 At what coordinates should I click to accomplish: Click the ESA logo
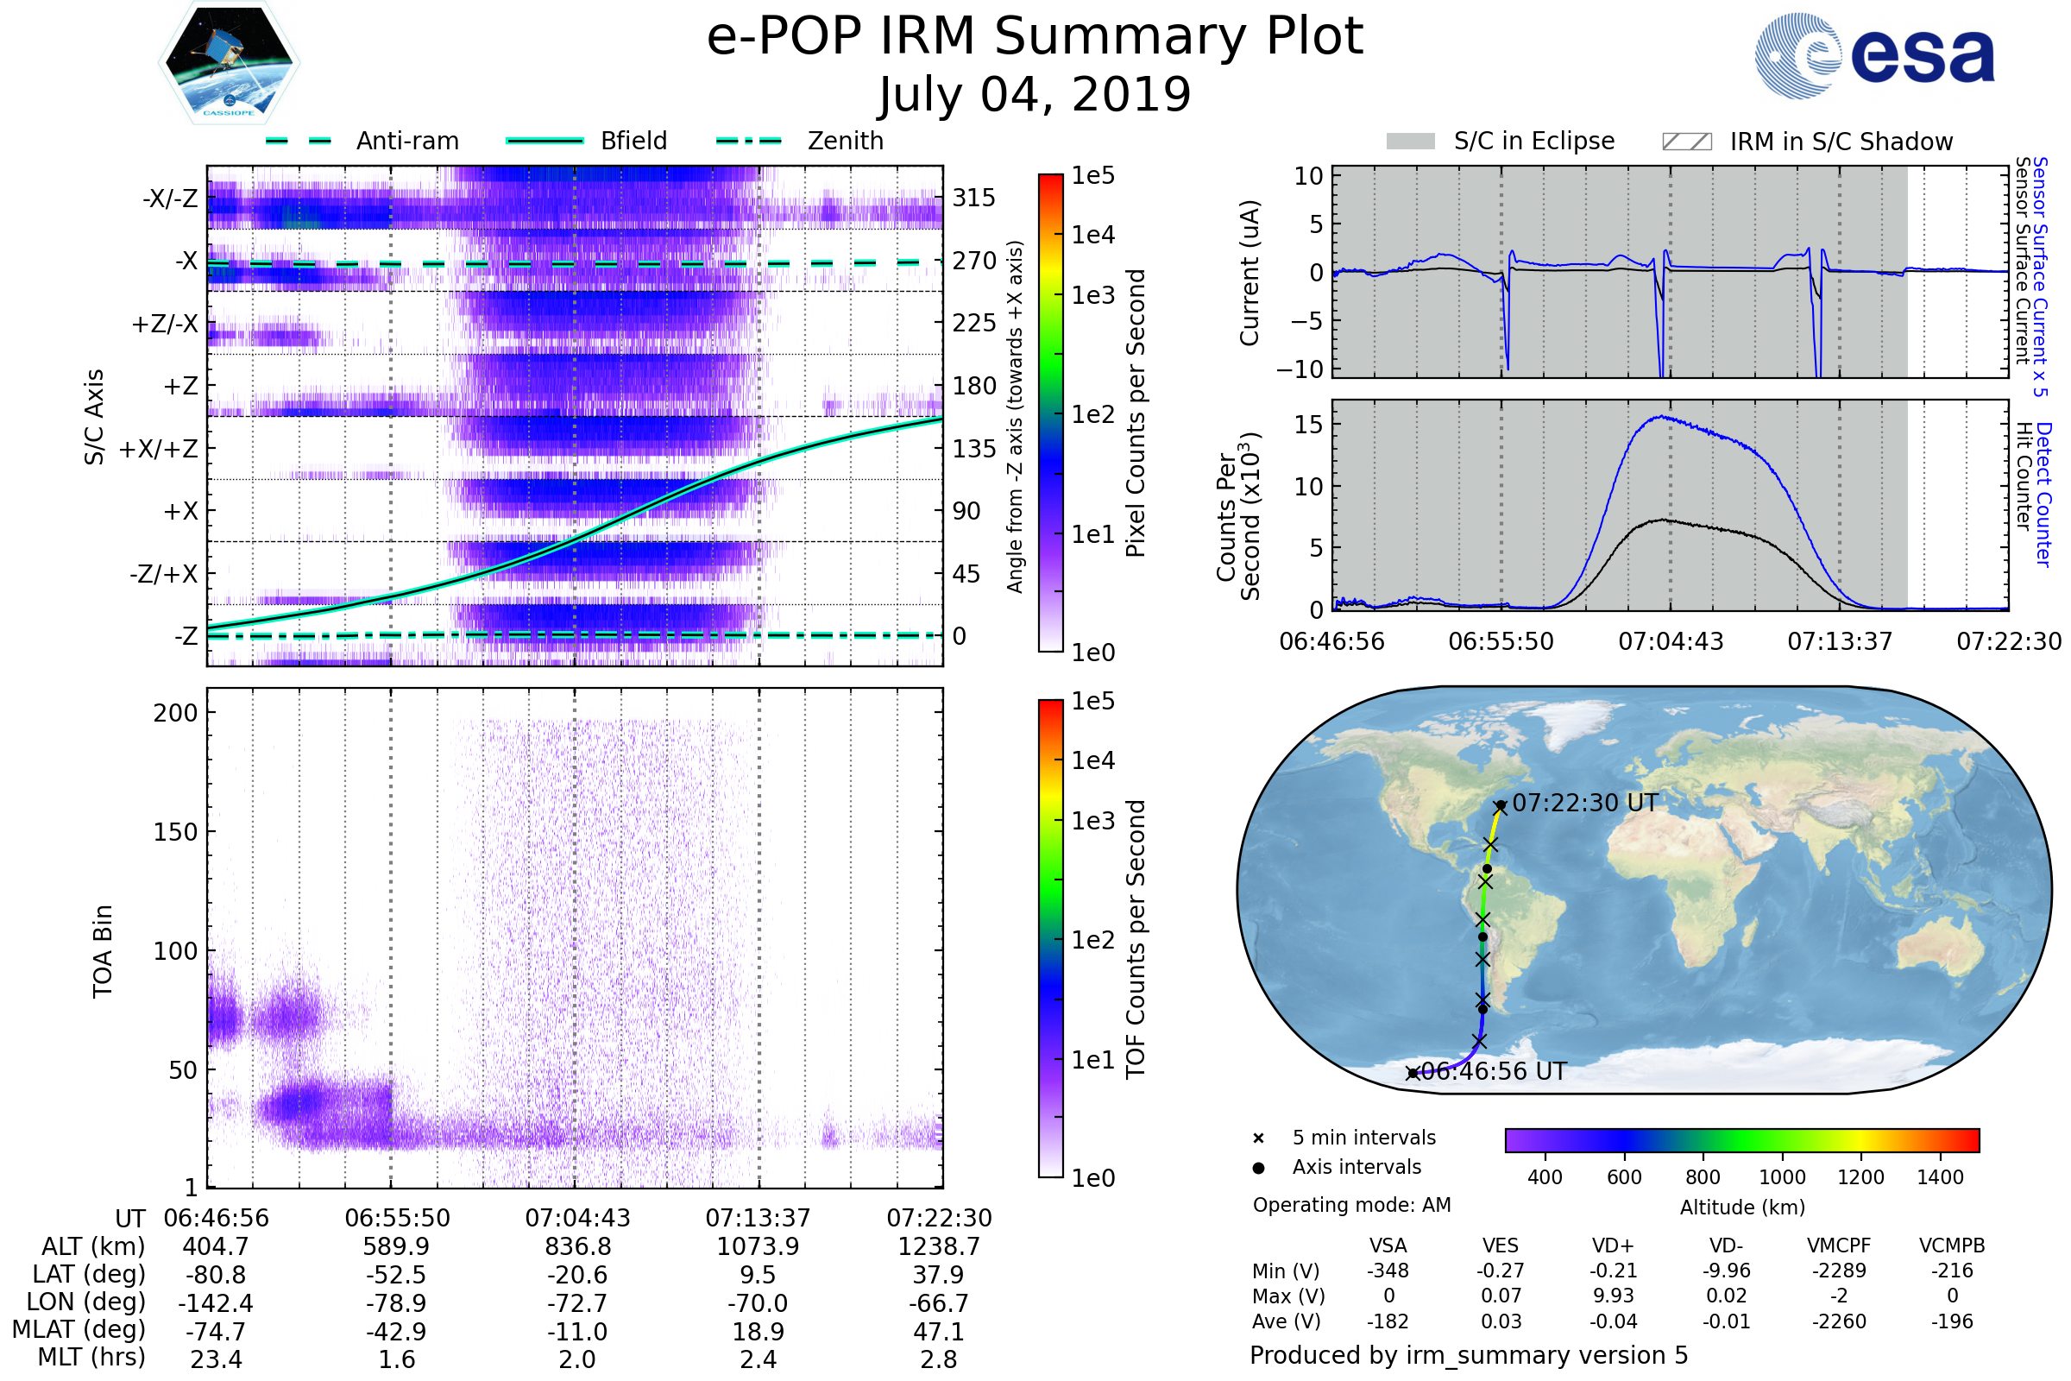tap(1873, 56)
